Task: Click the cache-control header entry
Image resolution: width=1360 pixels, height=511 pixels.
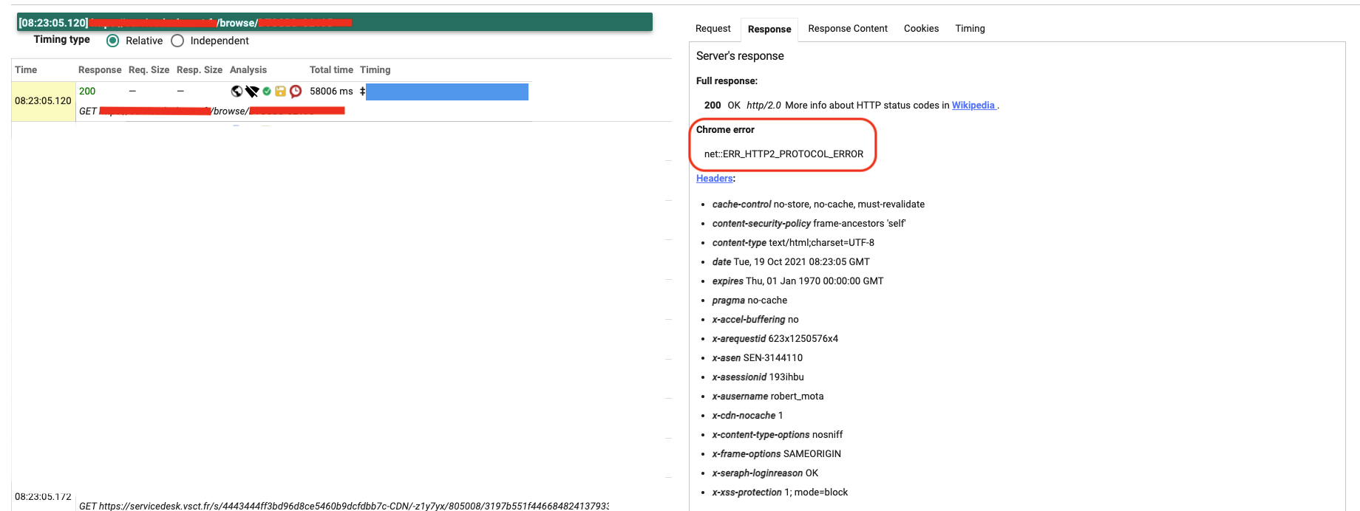Action: click(x=818, y=205)
